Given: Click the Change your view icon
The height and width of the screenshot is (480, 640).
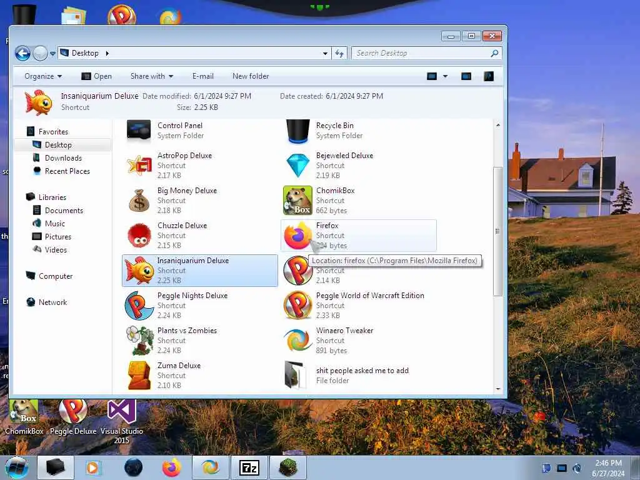Looking at the screenshot, I should tap(432, 76).
